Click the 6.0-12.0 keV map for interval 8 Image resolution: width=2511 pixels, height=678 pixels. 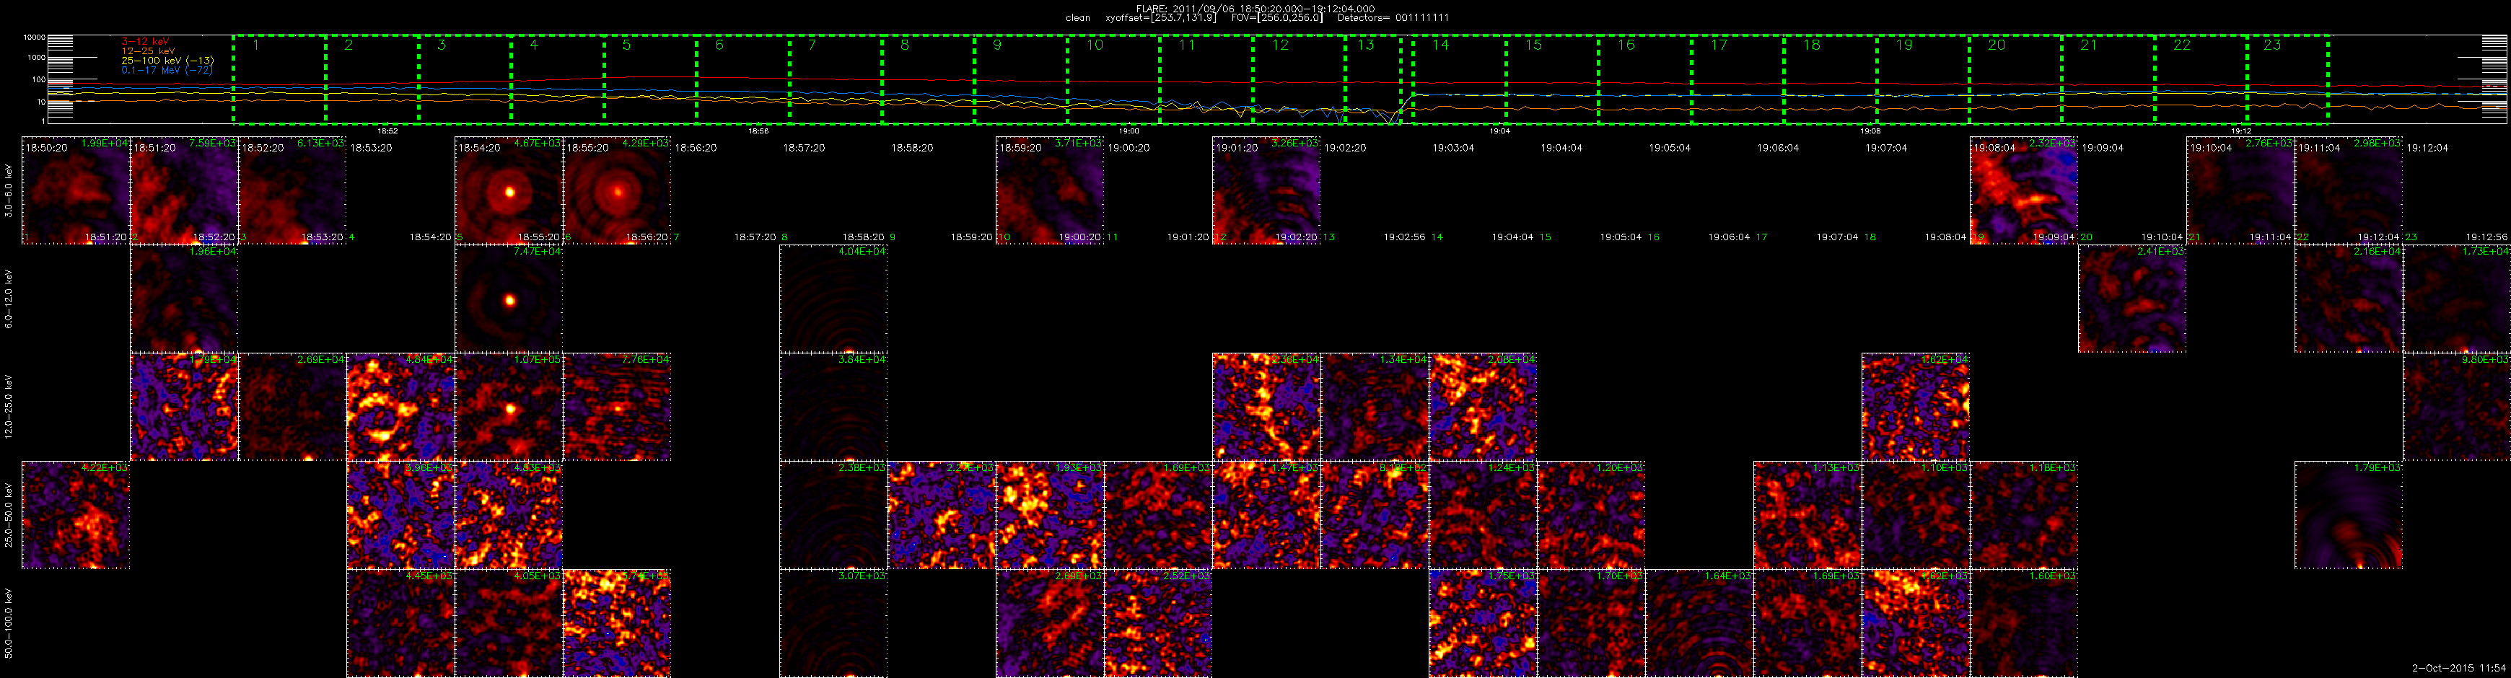point(833,299)
